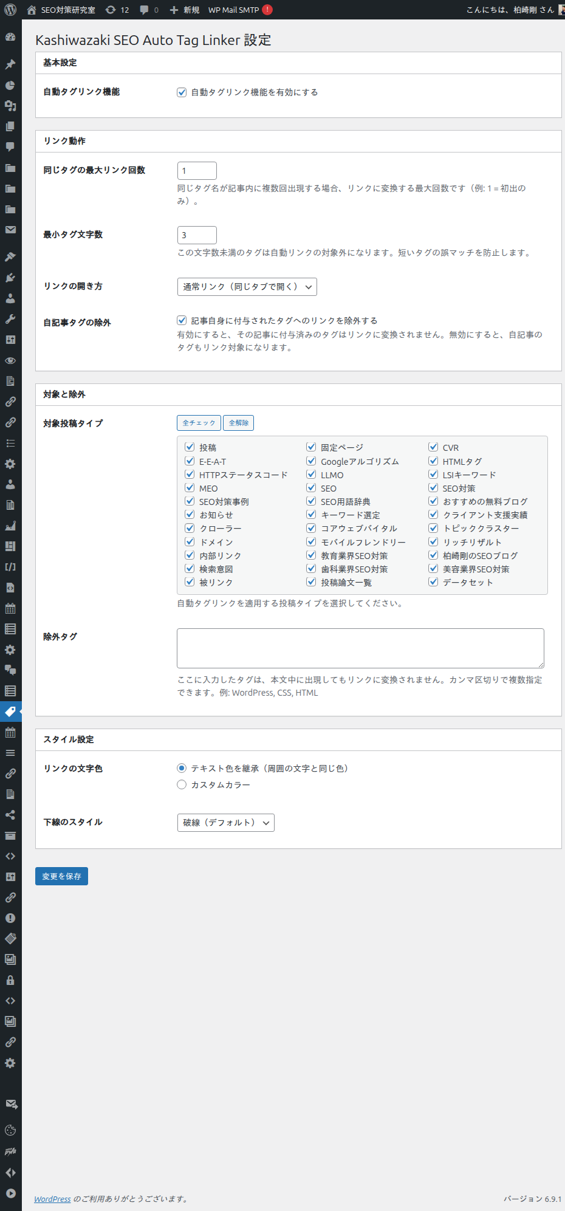Open the envelope mail icon in sidebar
This screenshot has height=1211, width=565.
(10, 230)
